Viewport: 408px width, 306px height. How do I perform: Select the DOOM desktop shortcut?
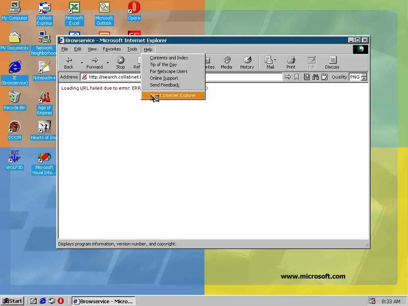(15, 131)
